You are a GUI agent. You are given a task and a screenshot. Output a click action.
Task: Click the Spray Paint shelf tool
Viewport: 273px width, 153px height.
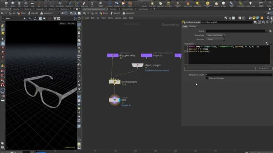tap(84, 4)
